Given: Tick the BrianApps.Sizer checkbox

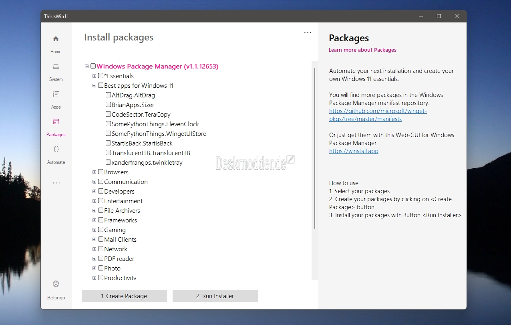Looking at the screenshot, I should pos(109,105).
